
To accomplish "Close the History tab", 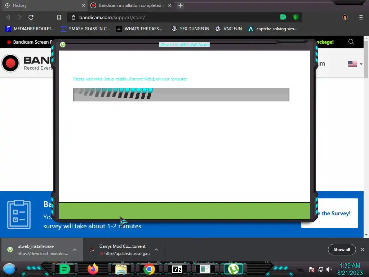I will pos(84,5).
